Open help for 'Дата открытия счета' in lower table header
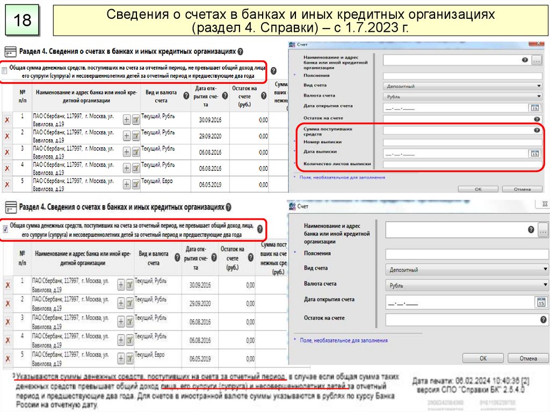The height and width of the screenshot is (412, 550). 214,258
